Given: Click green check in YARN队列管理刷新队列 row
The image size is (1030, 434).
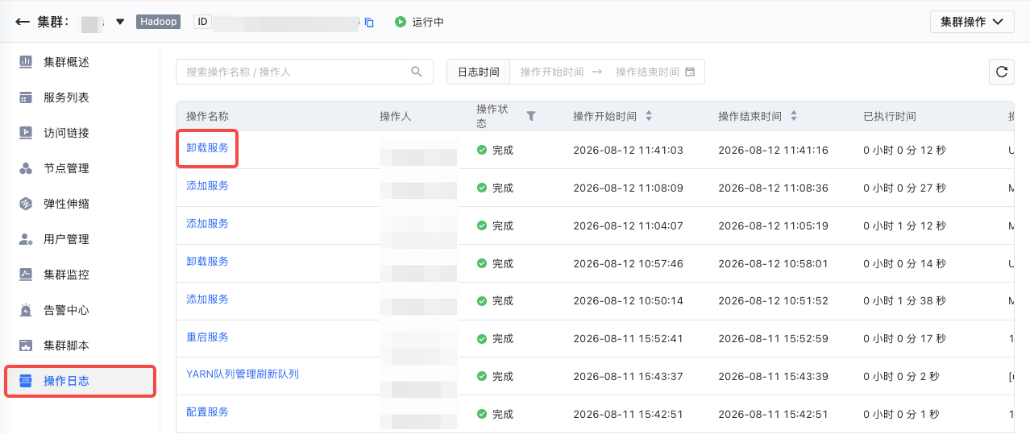Looking at the screenshot, I should (x=482, y=376).
